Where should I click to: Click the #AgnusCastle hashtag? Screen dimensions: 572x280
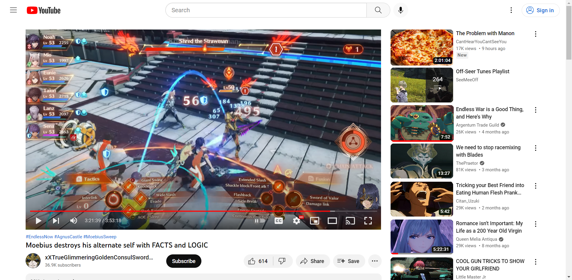(x=68, y=237)
